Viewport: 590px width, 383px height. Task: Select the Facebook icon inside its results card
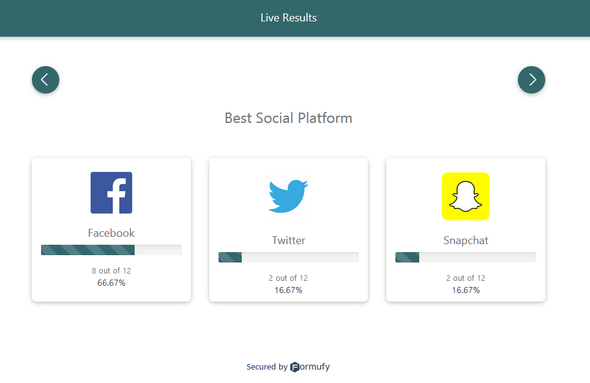tap(111, 193)
